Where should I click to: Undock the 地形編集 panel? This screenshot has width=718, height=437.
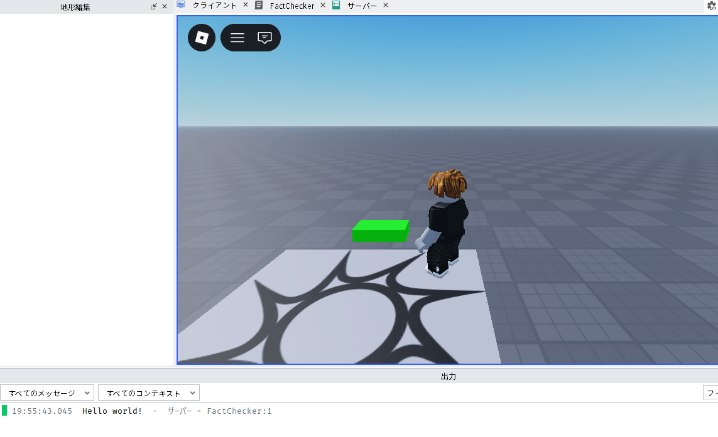pyautogui.click(x=153, y=6)
